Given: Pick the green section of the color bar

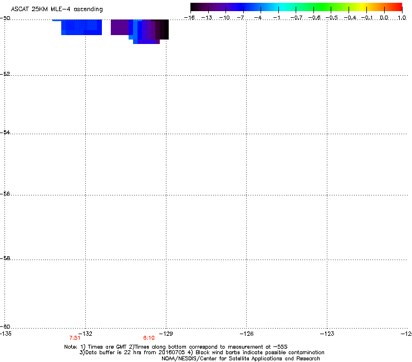Looking at the screenshot, I should [x=322, y=7].
